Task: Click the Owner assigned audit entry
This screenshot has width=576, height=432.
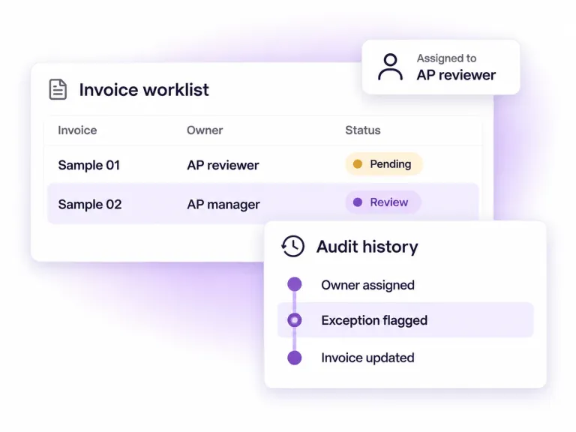Action: 367,285
